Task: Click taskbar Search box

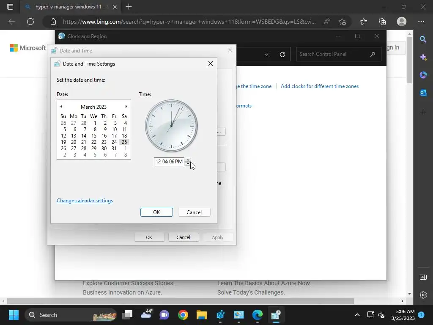Action: click(x=71, y=315)
